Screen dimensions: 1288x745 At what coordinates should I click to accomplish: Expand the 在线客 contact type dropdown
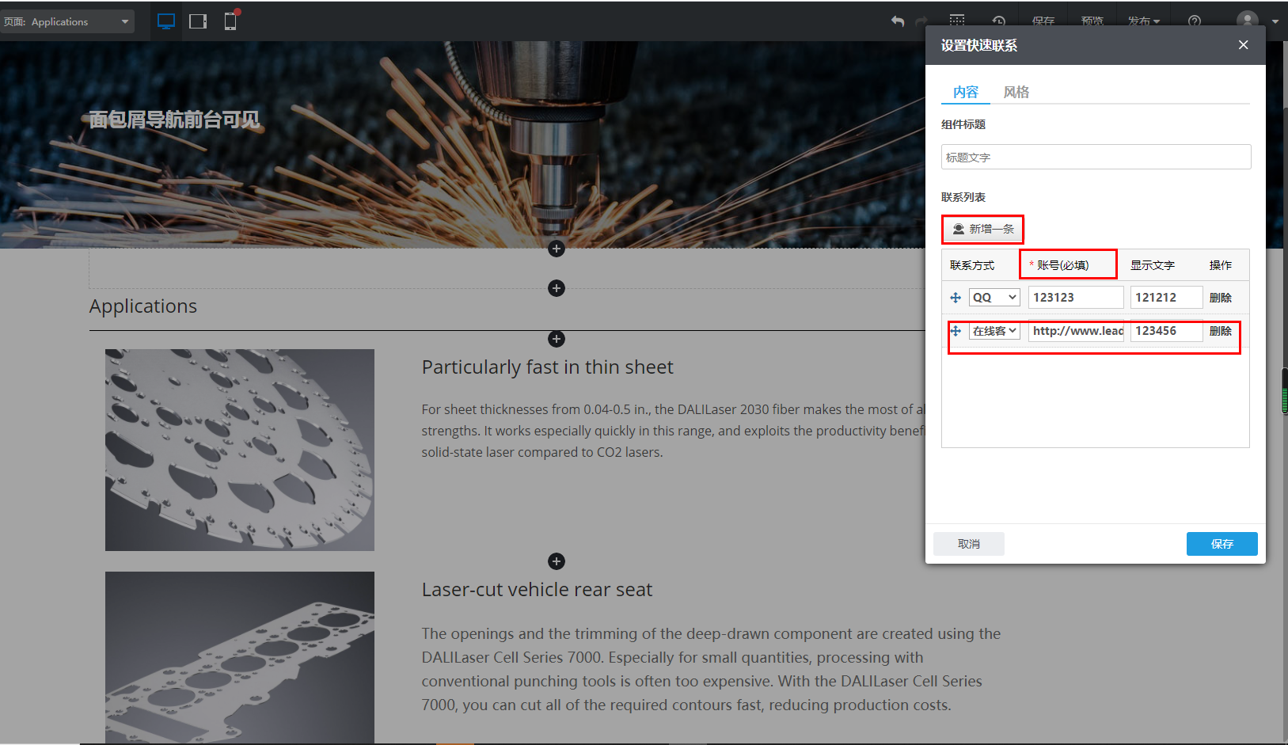[994, 331]
